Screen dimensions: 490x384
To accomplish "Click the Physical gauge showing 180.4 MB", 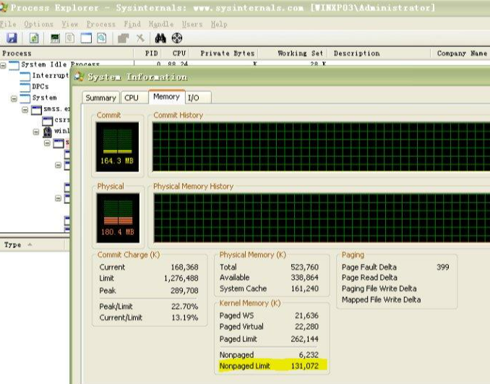I will (x=118, y=218).
